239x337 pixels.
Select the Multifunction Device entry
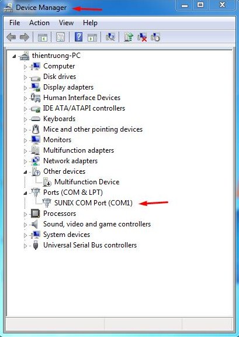click(x=86, y=182)
